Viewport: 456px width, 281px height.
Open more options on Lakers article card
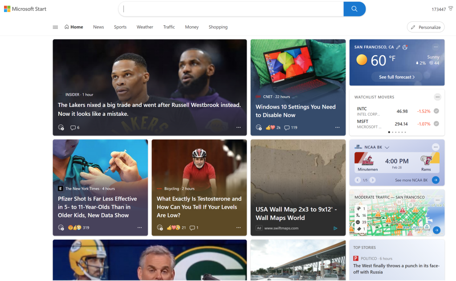click(239, 127)
